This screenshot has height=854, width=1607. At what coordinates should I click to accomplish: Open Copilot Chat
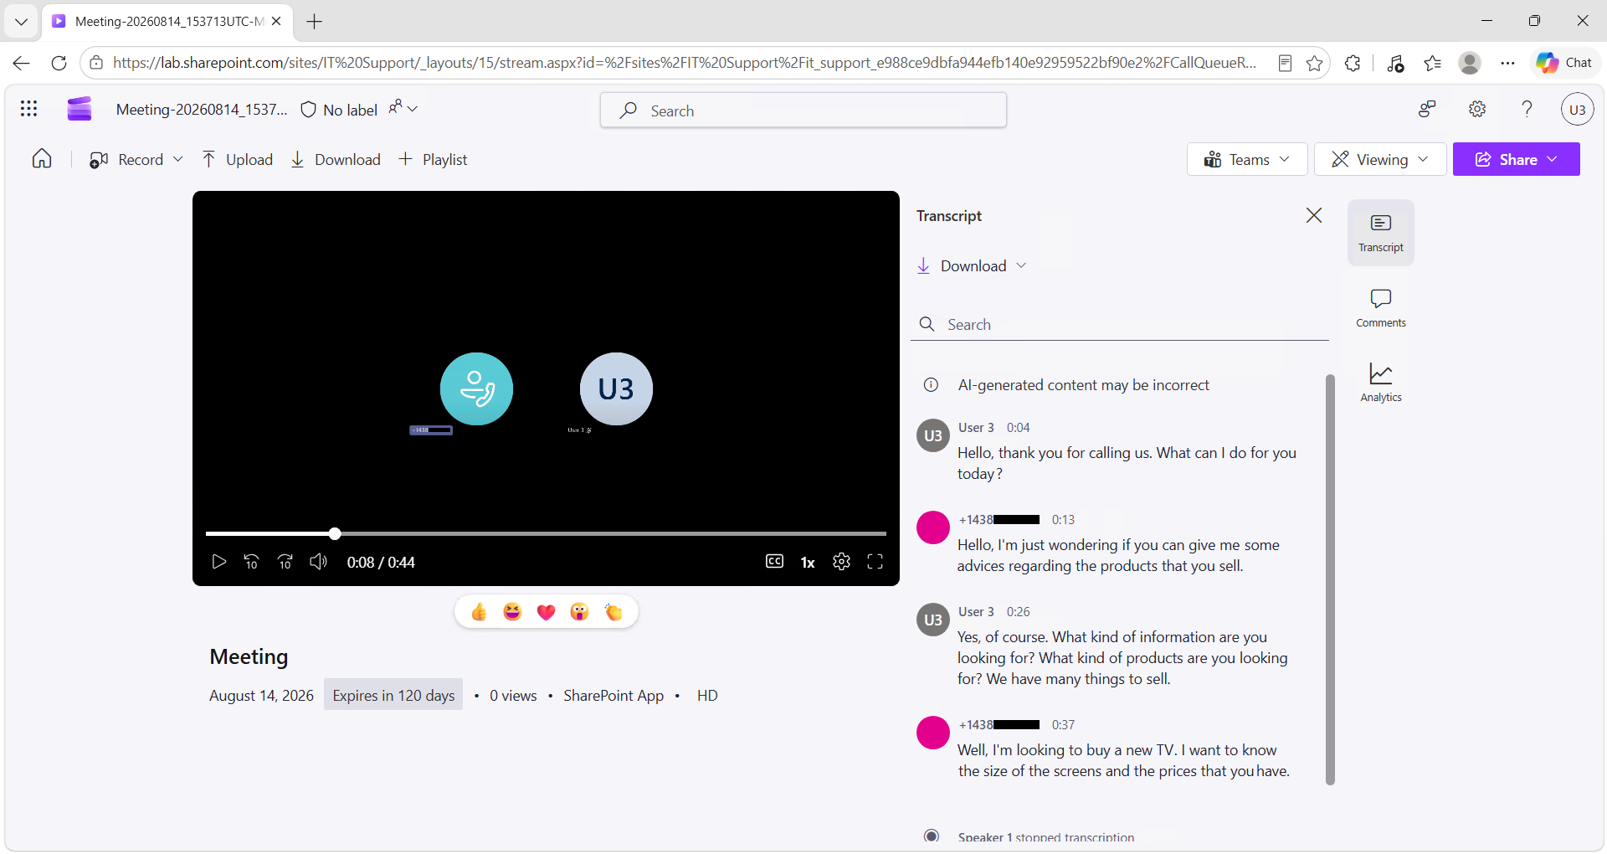tap(1564, 63)
